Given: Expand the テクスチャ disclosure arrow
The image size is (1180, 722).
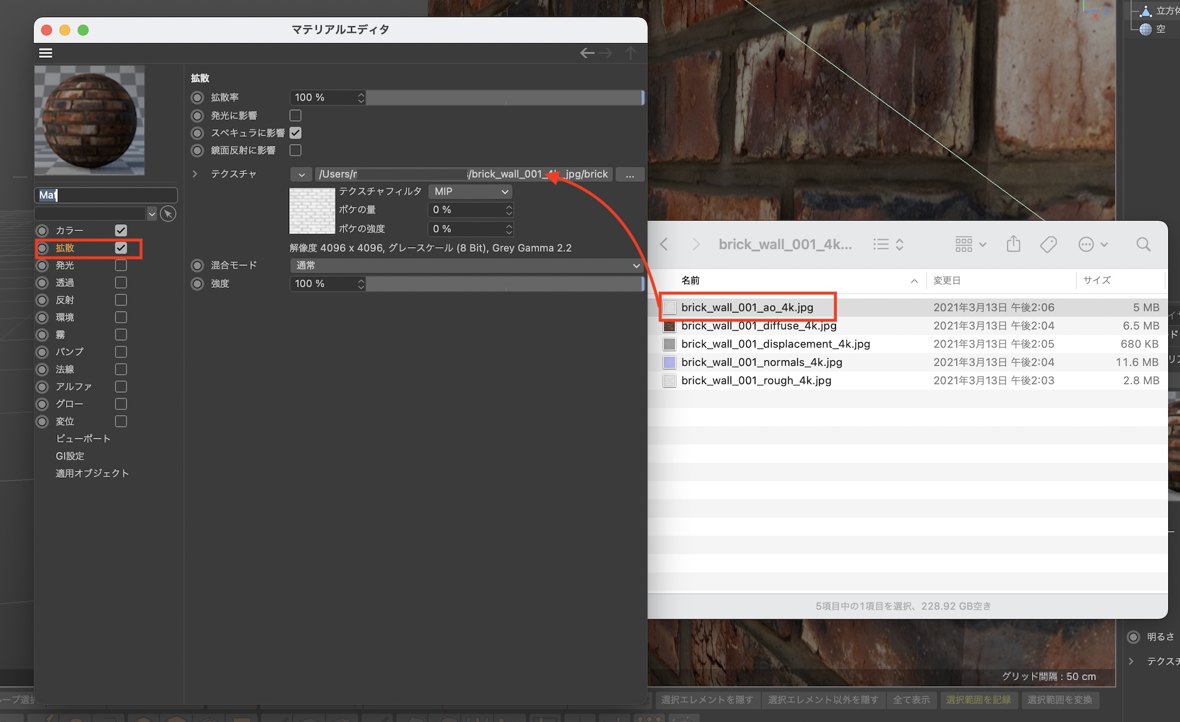Looking at the screenshot, I should coord(195,174).
